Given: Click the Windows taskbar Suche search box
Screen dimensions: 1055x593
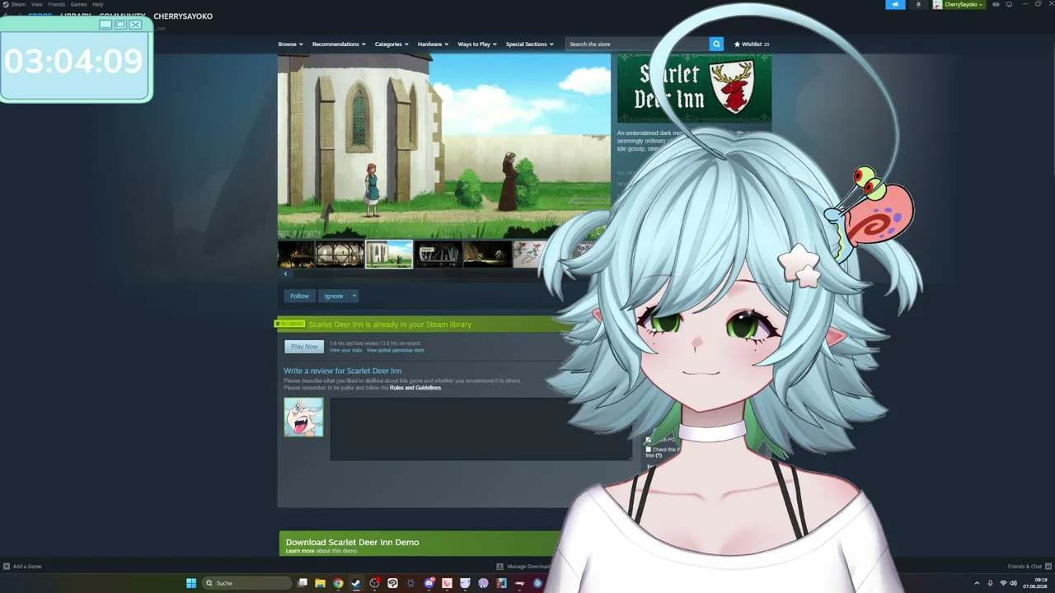Looking at the screenshot, I should coord(247,583).
